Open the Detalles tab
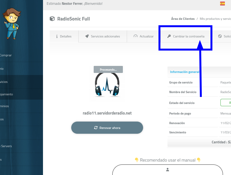This screenshot has width=231, height=175. 64,36
